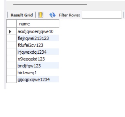Image resolution: width=125 pixels, height=117 pixels.
Task: Click the Result Grid label
Action: (22, 15)
